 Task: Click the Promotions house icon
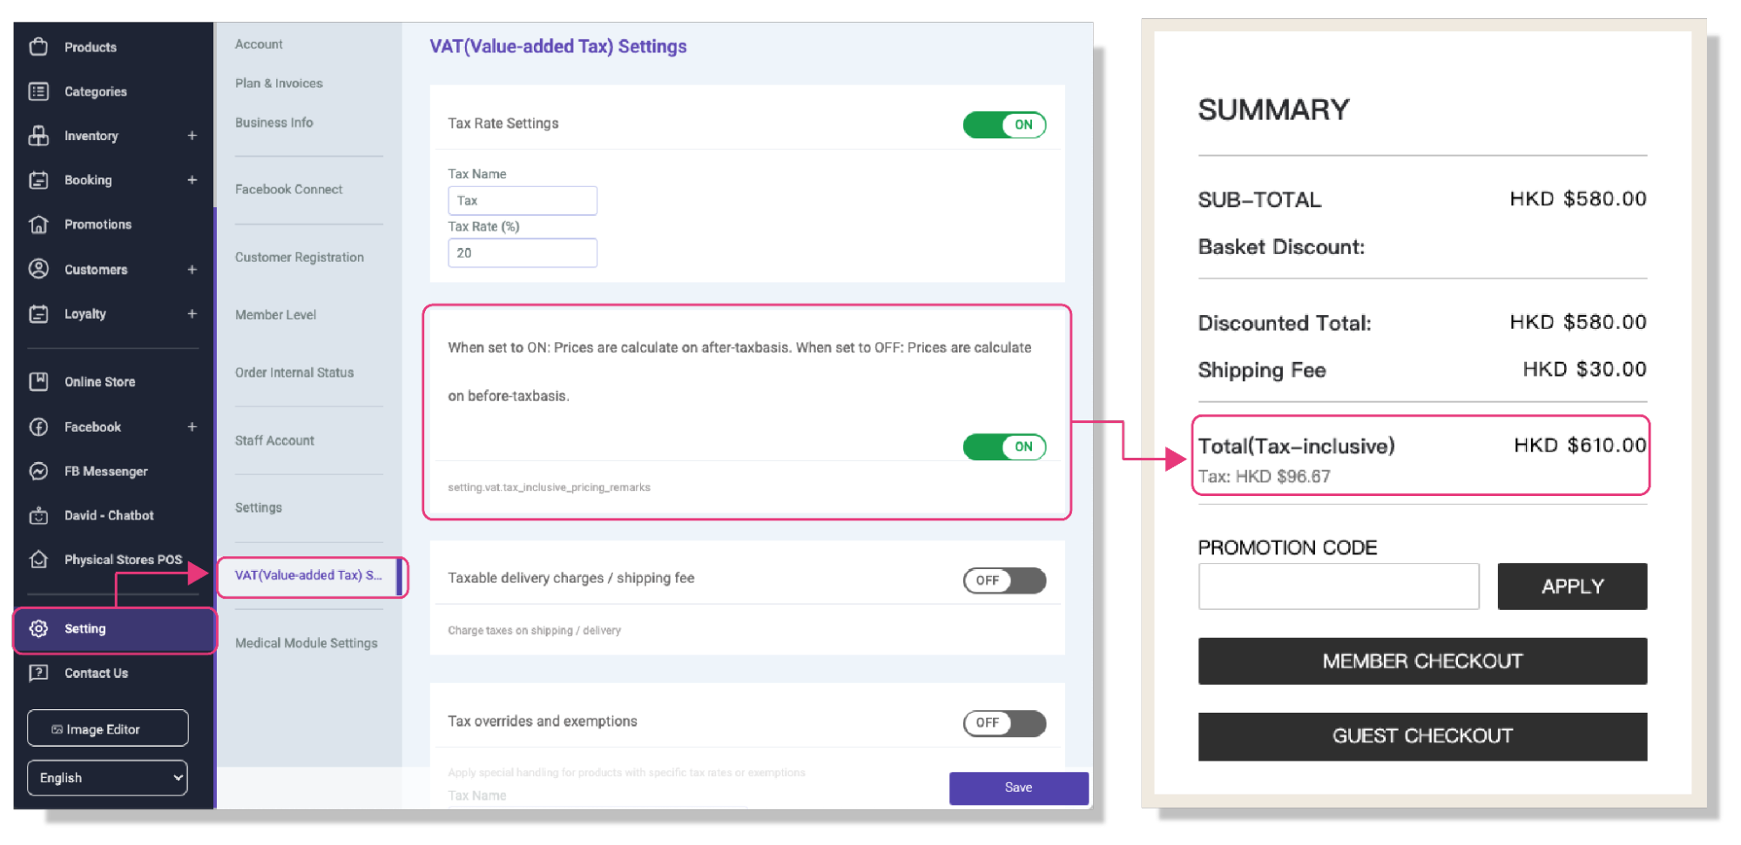(38, 224)
